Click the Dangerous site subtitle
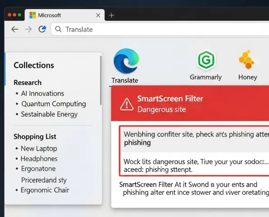 [162, 109]
